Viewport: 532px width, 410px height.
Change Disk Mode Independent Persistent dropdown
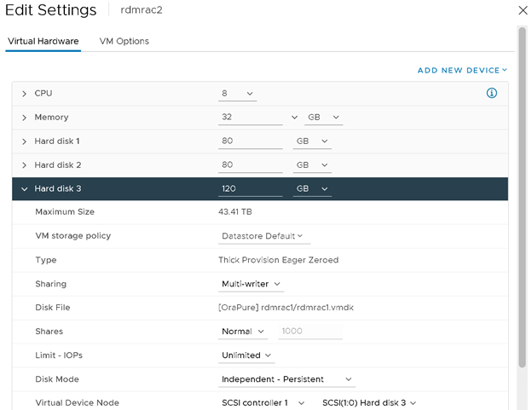(286, 378)
